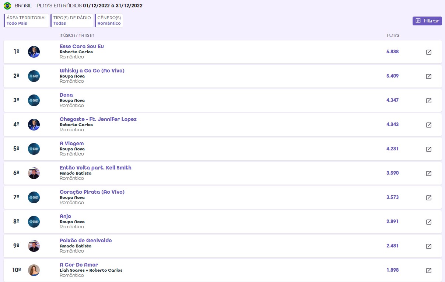Open Área Territorial filter Todo País
445x282 pixels.
[x=27, y=21]
